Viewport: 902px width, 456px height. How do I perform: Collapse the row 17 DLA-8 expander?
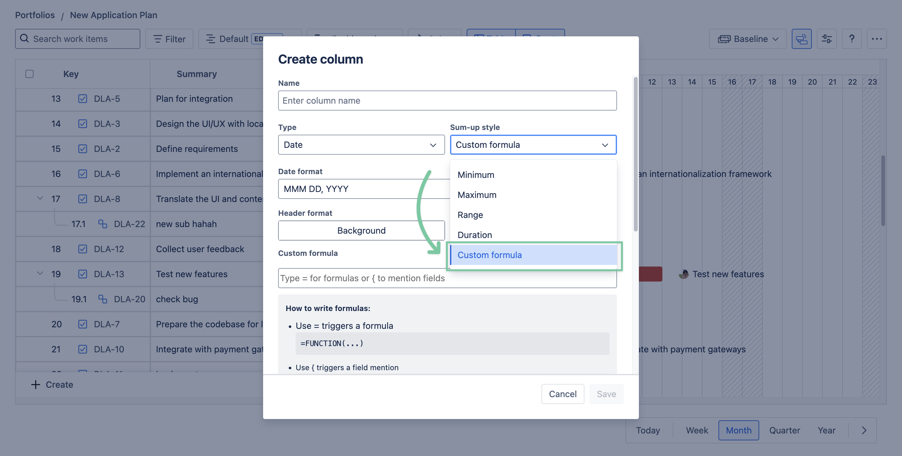point(40,198)
